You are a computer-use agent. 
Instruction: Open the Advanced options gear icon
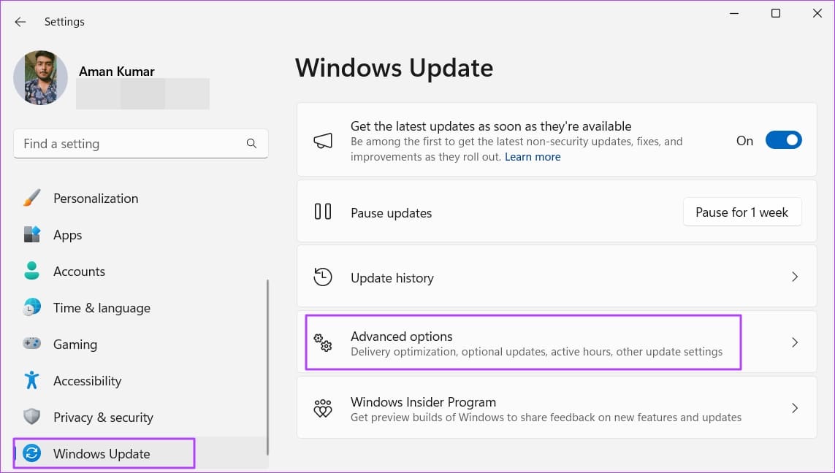(x=323, y=342)
